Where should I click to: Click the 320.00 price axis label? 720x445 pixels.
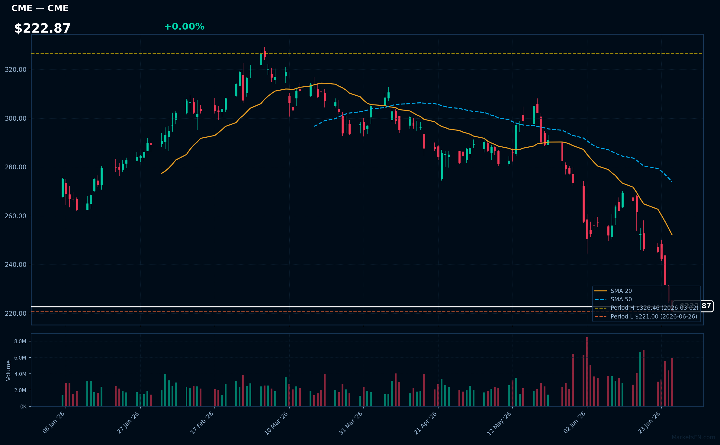[x=16, y=70]
